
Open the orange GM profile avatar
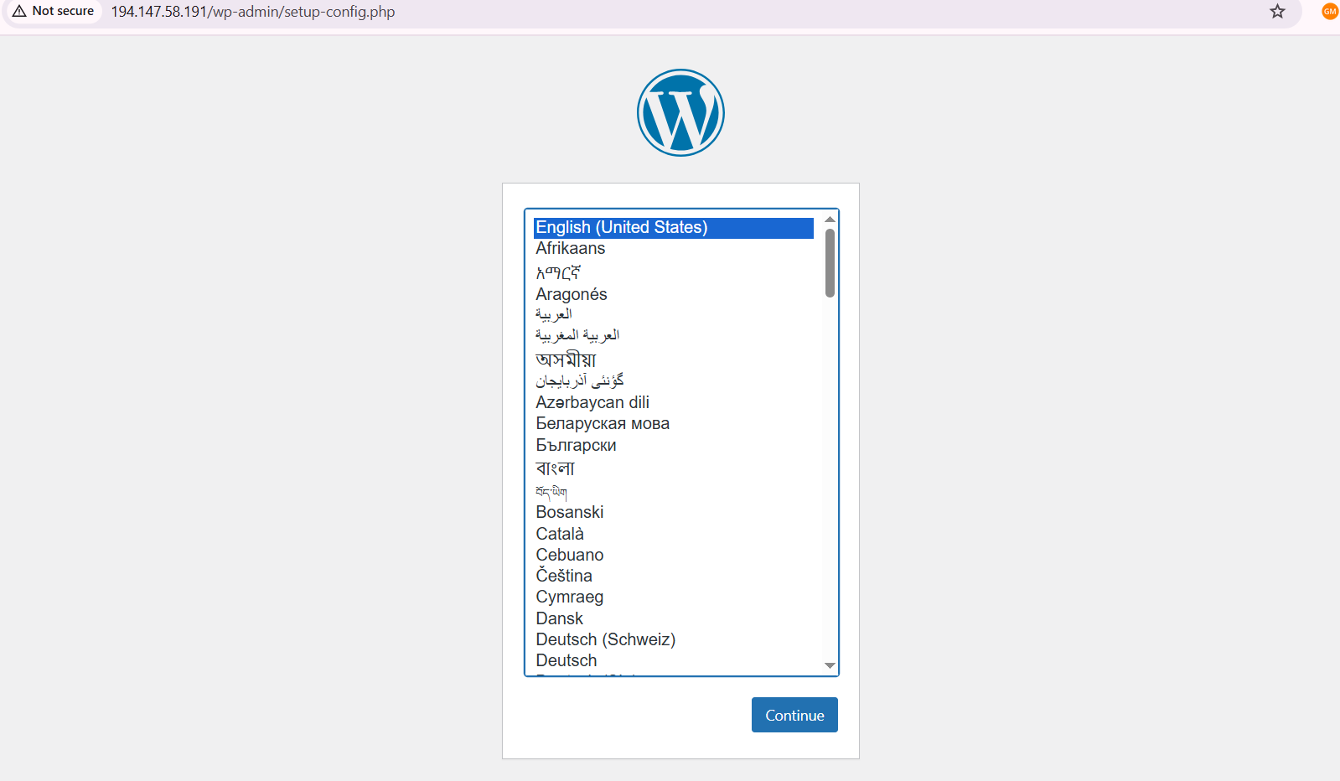1330,12
